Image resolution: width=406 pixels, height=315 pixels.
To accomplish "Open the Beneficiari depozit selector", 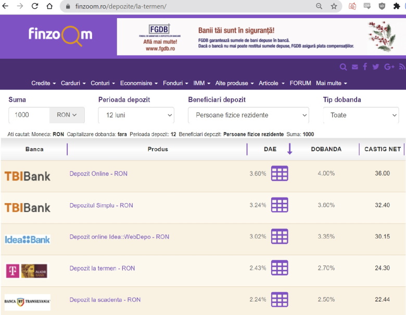I will coord(248,115).
